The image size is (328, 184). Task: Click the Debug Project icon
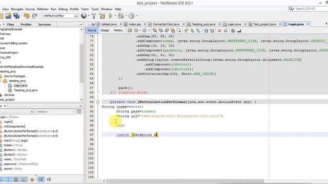click(x=121, y=16)
